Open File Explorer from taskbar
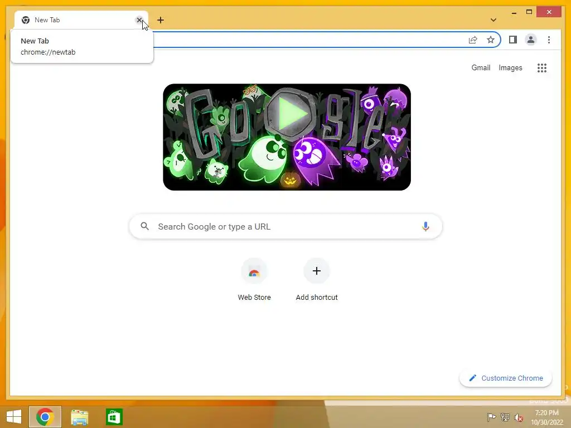571x428 pixels. pyautogui.click(x=79, y=417)
